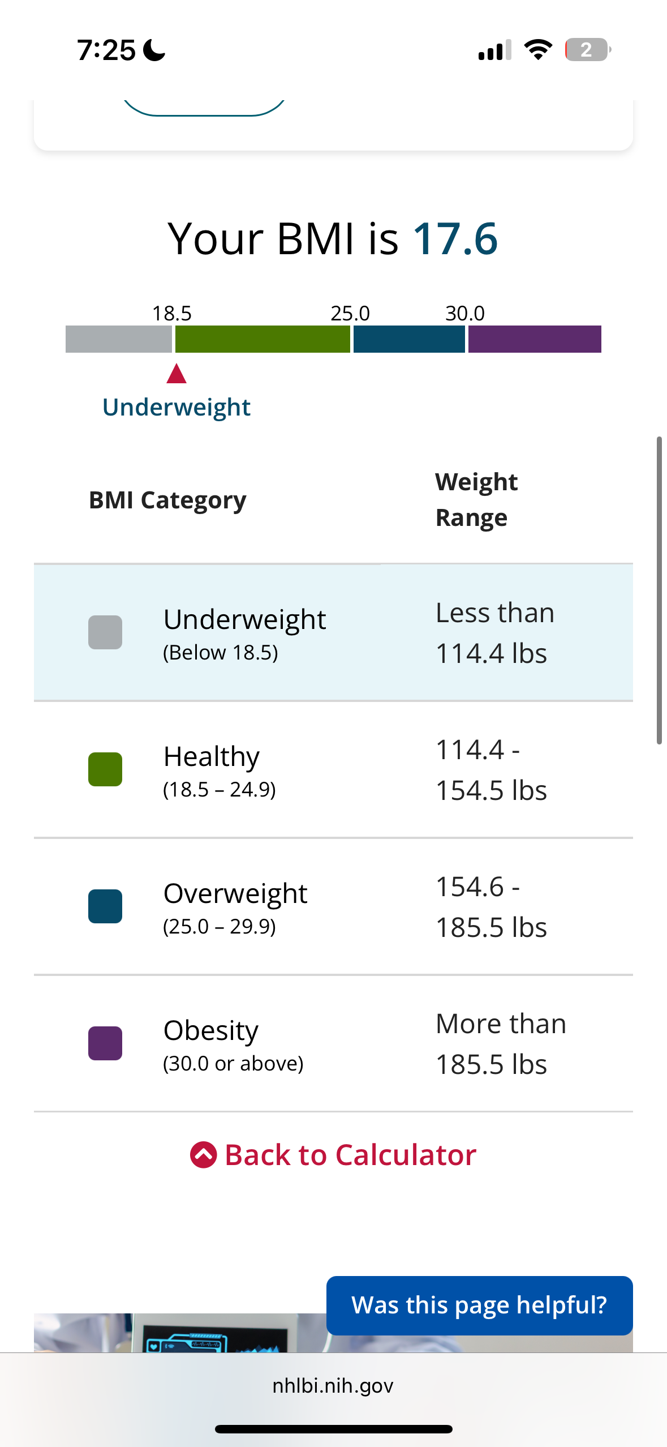Select the Underweight table row
This screenshot has width=667, height=1447.
[x=333, y=632]
